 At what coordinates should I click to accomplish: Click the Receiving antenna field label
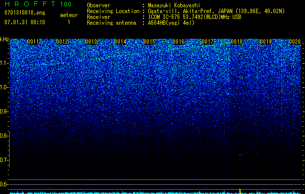pos(112,23)
